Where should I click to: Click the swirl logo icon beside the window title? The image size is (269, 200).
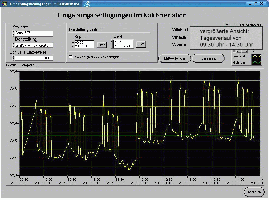click(87, 4)
